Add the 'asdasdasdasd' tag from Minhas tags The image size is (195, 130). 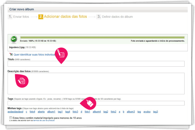click(15, 112)
